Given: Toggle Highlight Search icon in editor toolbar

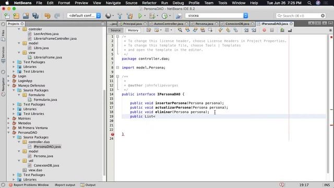Looking at the screenshot, I should (202, 30).
